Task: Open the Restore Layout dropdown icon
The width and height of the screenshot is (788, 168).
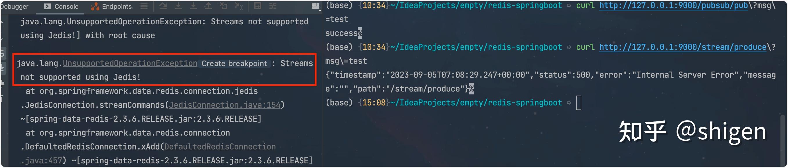Action: coord(315,6)
